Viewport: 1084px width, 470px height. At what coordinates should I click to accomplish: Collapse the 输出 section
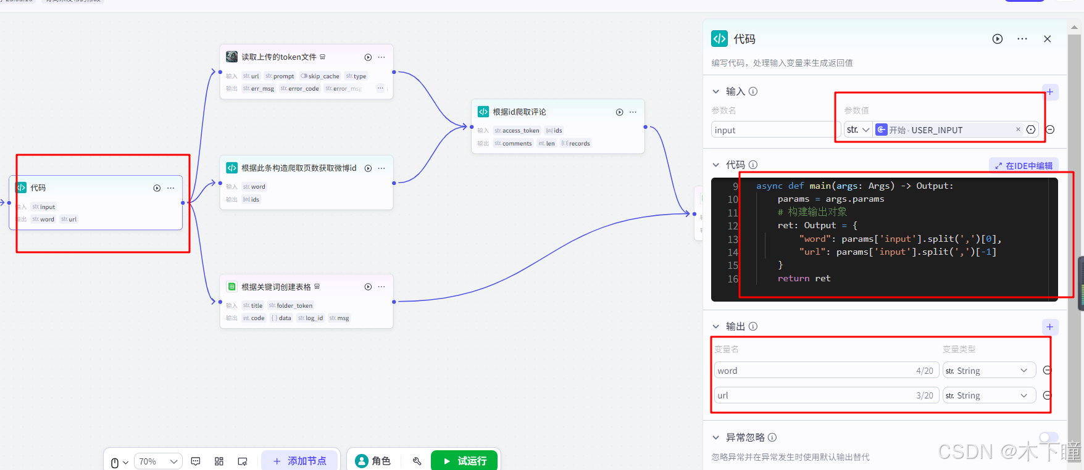tap(716, 326)
